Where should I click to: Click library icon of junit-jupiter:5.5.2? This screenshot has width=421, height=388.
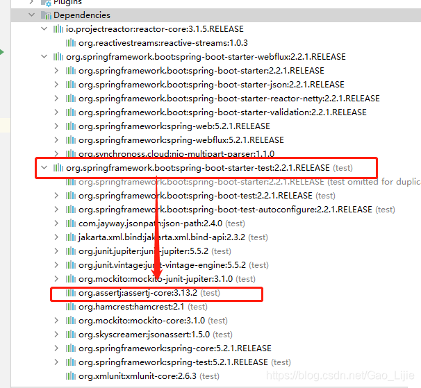(71, 251)
